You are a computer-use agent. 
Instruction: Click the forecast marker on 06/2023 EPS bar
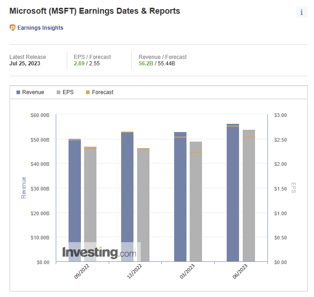tap(249, 137)
